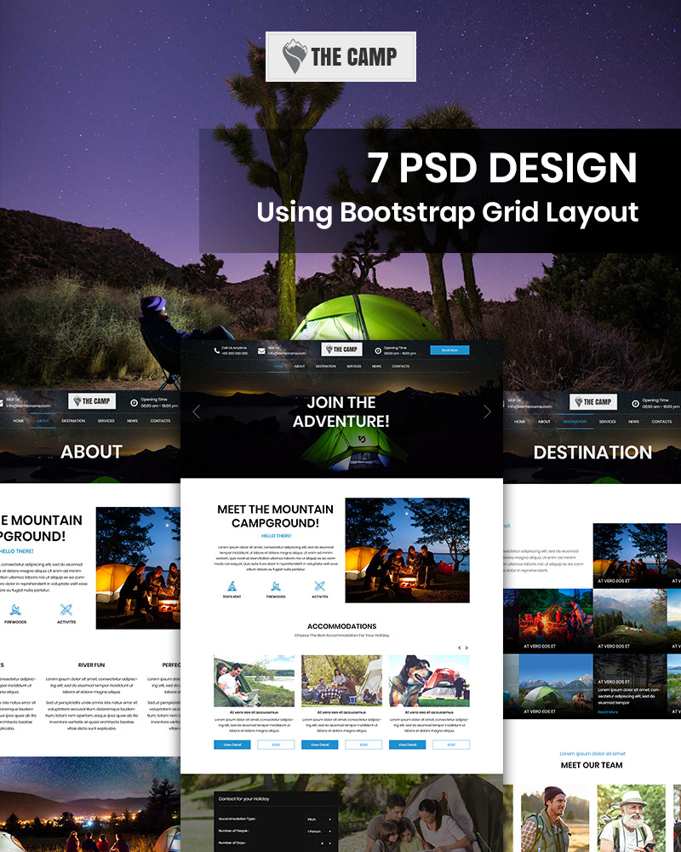This screenshot has height=852, width=681.
Task: Click the phone icon near Call Us Anytime
Action: click(x=216, y=350)
